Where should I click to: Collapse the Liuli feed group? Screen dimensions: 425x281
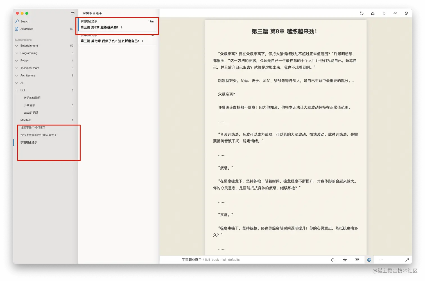[x=17, y=90]
